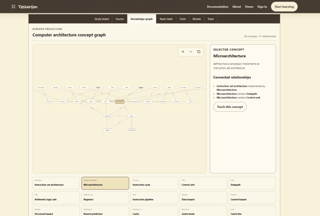Select the Cache line concept card
The image size is (320, 216).
click(252, 211)
